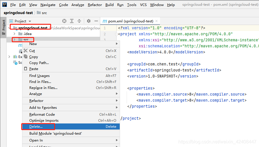259x147 pixels.
Task: Click the Paste clipboard icon in context menu
Action: [x=26, y=69]
